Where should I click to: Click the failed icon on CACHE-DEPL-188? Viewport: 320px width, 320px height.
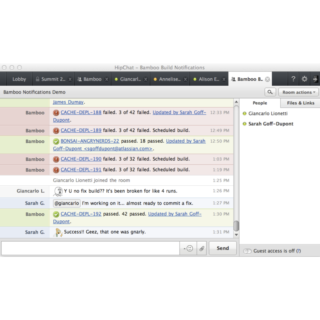click(56, 113)
